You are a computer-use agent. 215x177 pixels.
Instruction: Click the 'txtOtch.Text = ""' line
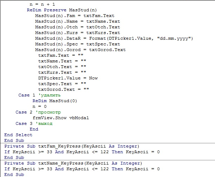(x=62, y=67)
